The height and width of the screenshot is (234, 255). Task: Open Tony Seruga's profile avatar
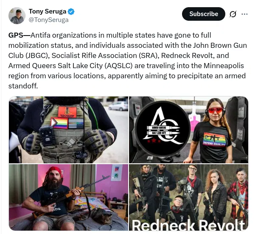point(17,16)
